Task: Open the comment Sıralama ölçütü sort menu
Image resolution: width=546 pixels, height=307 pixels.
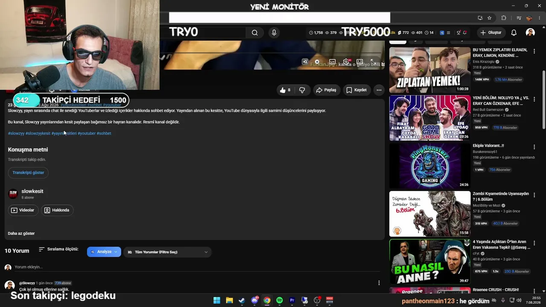Action: (x=58, y=249)
